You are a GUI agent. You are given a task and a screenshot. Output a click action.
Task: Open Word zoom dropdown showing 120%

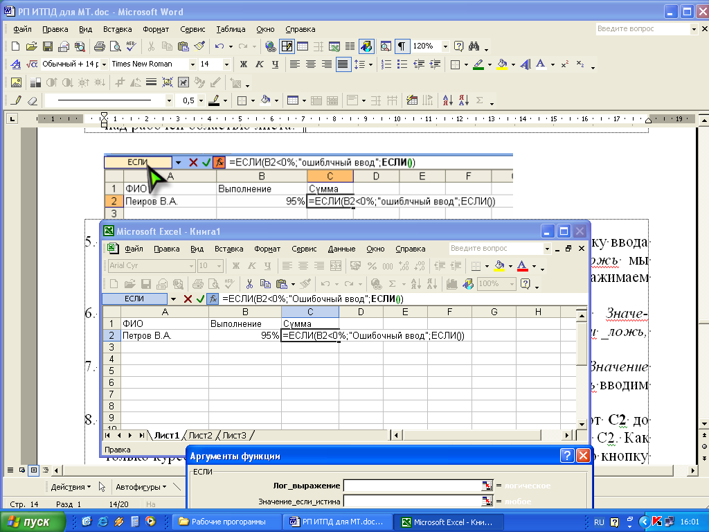pos(445,46)
